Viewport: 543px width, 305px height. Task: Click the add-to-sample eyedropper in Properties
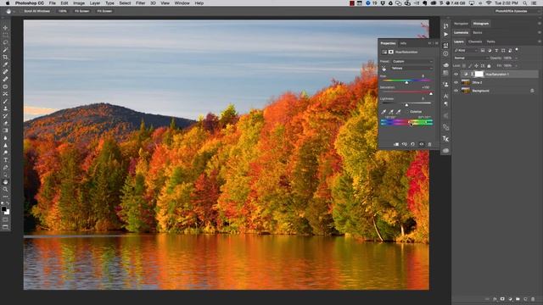point(391,112)
